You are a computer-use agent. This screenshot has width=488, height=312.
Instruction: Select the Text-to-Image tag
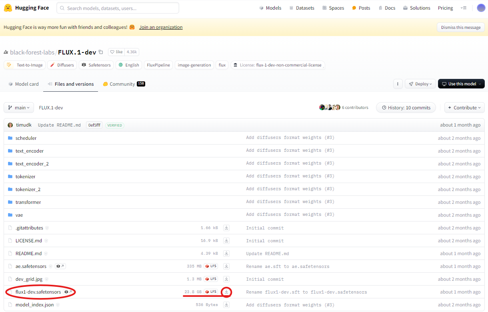coord(25,65)
